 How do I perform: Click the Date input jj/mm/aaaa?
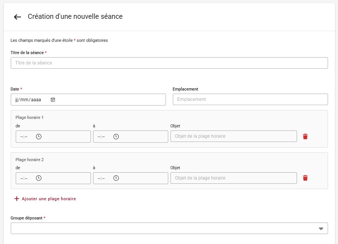point(28,100)
